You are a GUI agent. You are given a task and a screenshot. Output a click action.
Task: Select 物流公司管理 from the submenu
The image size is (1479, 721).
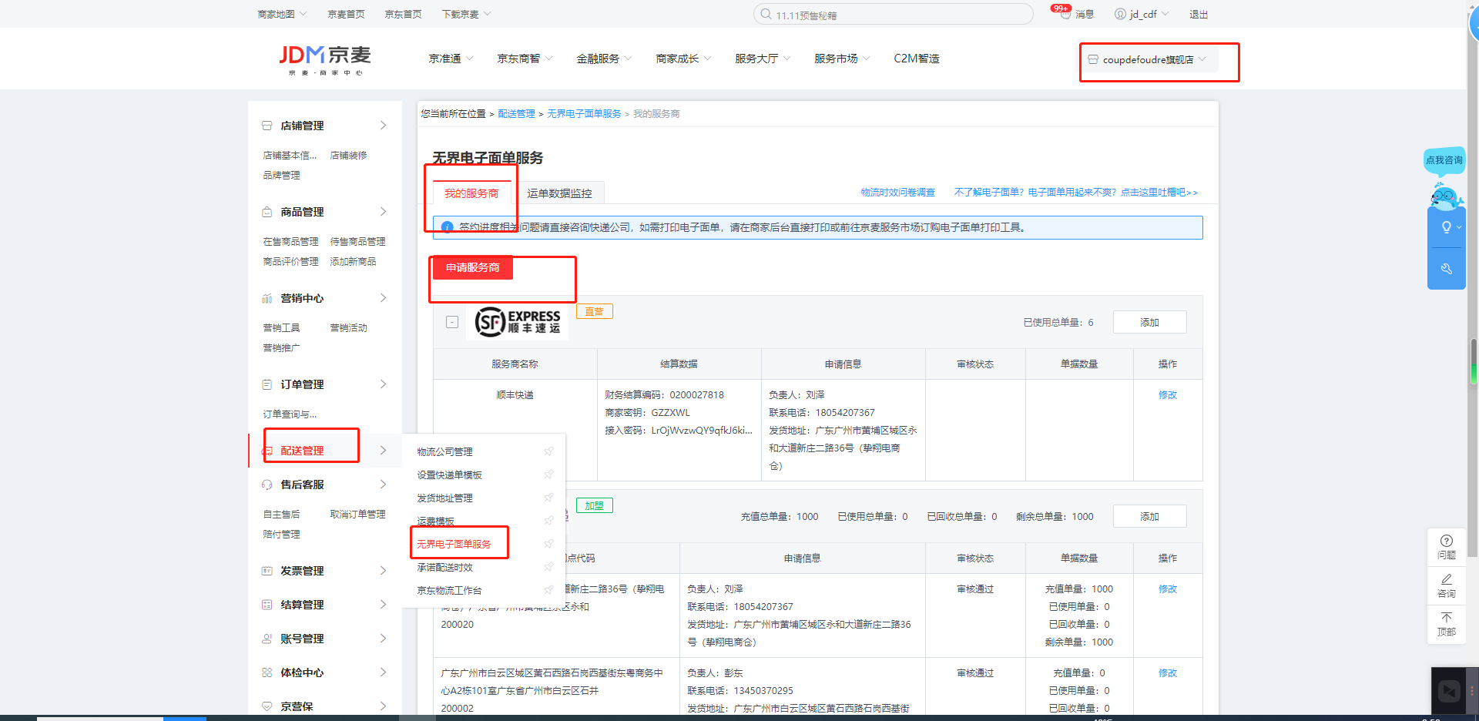444,451
